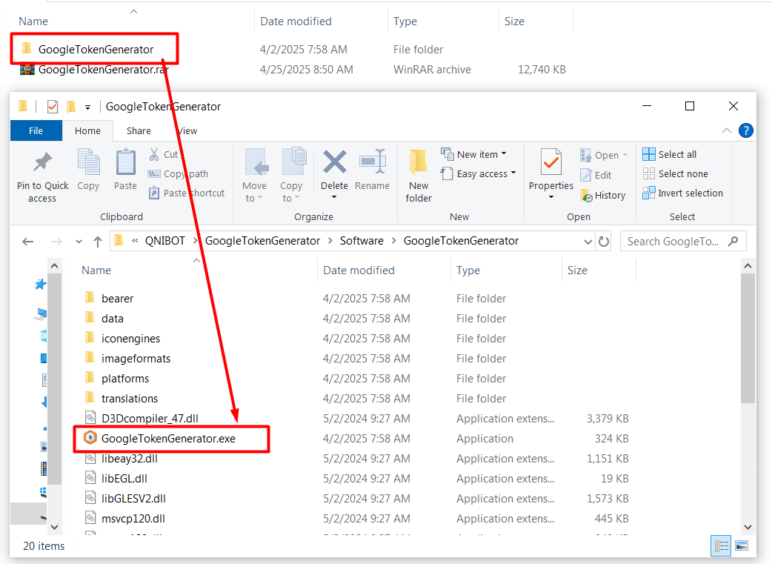
Task: Click Invert selection in ribbon
Action: point(683,193)
